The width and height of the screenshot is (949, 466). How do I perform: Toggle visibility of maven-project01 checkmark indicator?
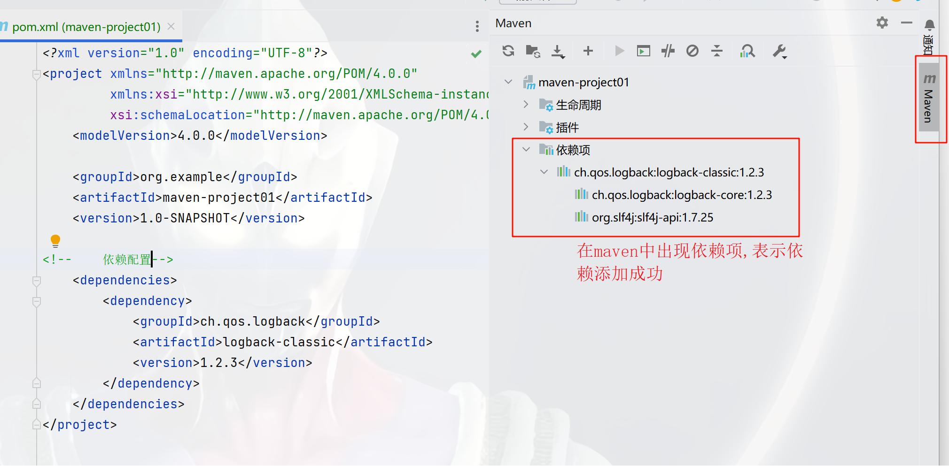pyautogui.click(x=476, y=53)
